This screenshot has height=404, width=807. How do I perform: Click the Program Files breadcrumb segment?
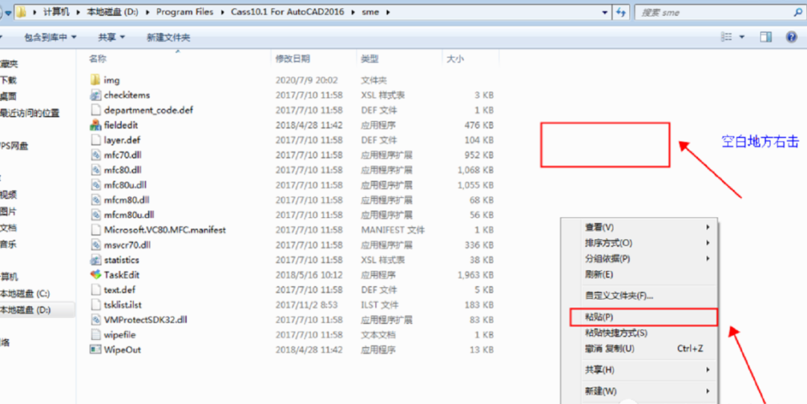coord(185,12)
